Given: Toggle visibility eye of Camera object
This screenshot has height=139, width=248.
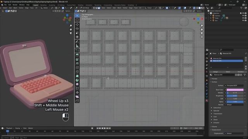Looking at the screenshot, I should point(243,15).
